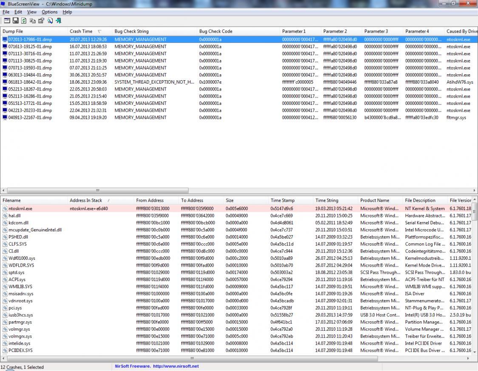Click crash time 15.05.2013 18:58:59

click(88, 103)
